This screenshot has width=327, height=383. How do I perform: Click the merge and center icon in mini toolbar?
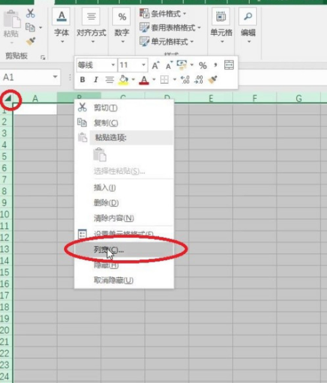229,65
